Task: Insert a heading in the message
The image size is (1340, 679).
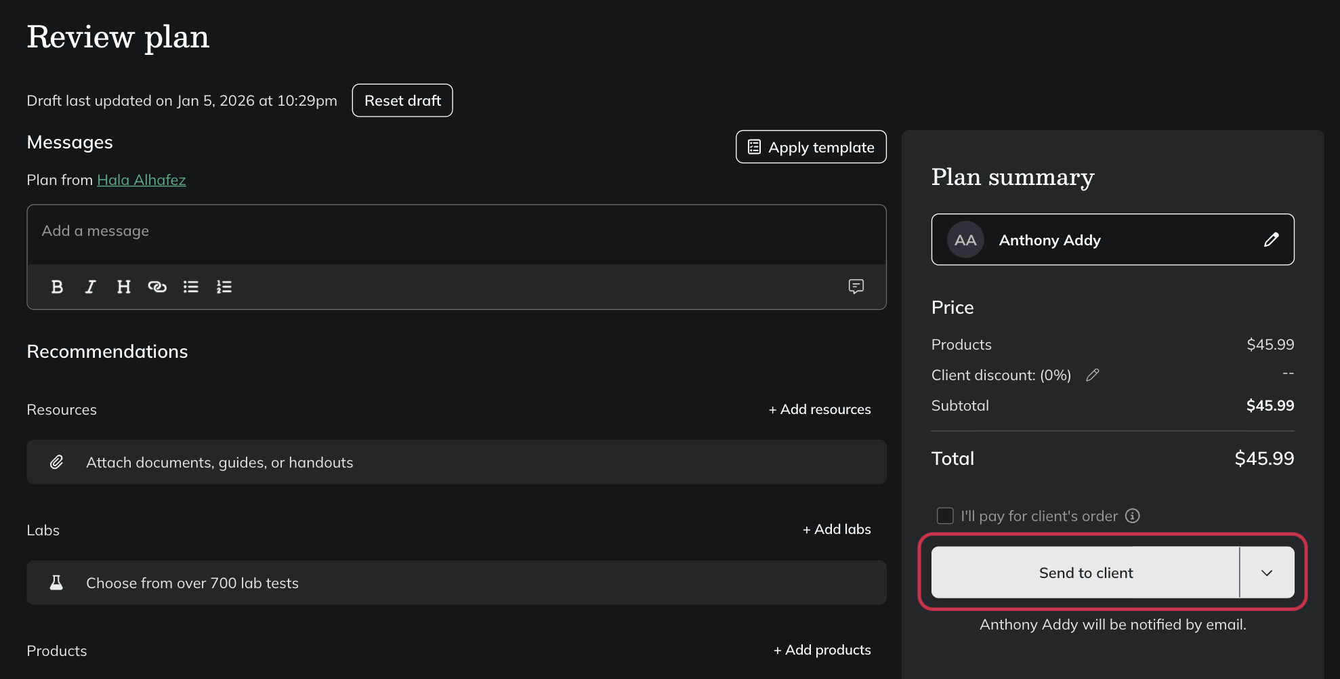Action: (x=123, y=287)
